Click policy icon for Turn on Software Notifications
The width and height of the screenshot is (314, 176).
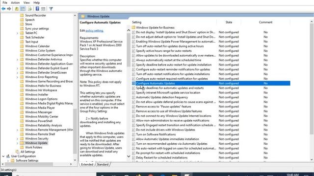click(133, 134)
